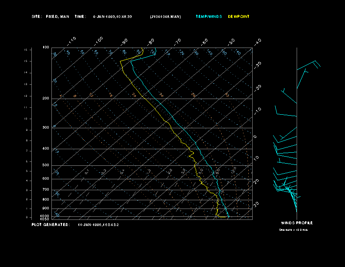
Task: Click the 300 pressure level label
Action: point(46,127)
